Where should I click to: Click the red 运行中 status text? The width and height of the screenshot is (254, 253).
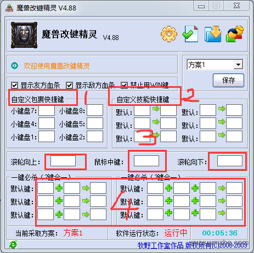[x=176, y=233]
